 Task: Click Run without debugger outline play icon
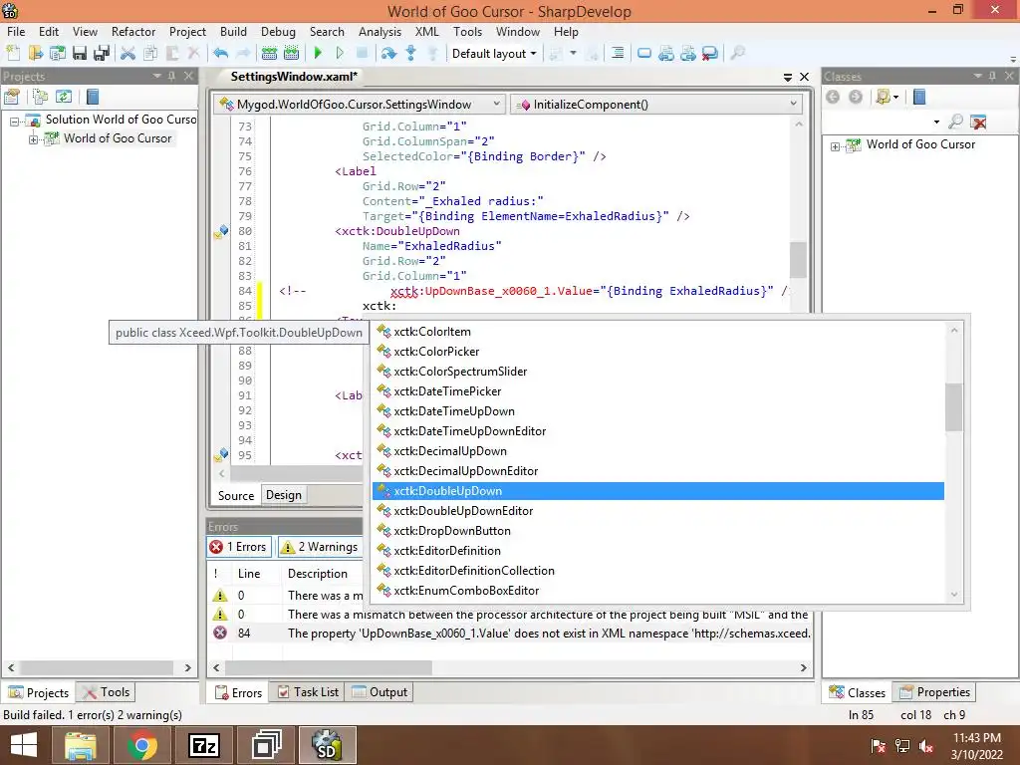[340, 54]
